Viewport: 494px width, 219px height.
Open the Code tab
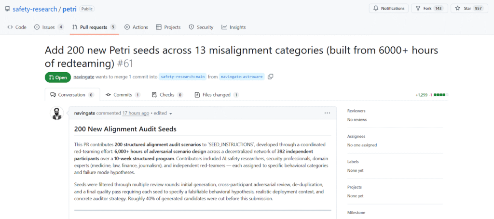click(17, 27)
